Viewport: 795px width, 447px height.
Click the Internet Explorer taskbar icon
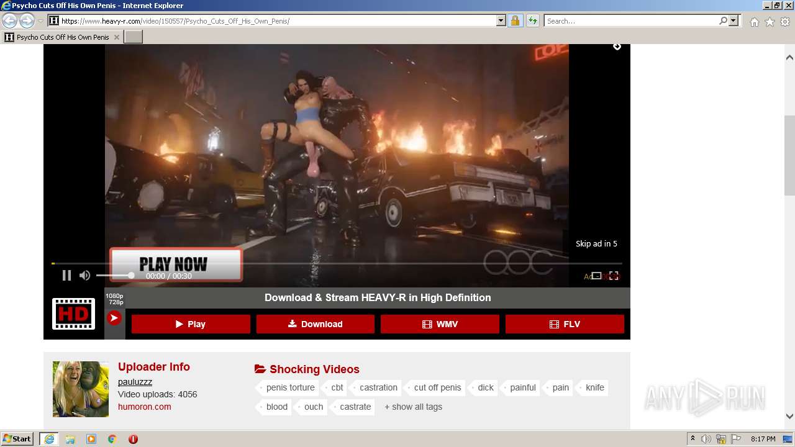(49, 439)
